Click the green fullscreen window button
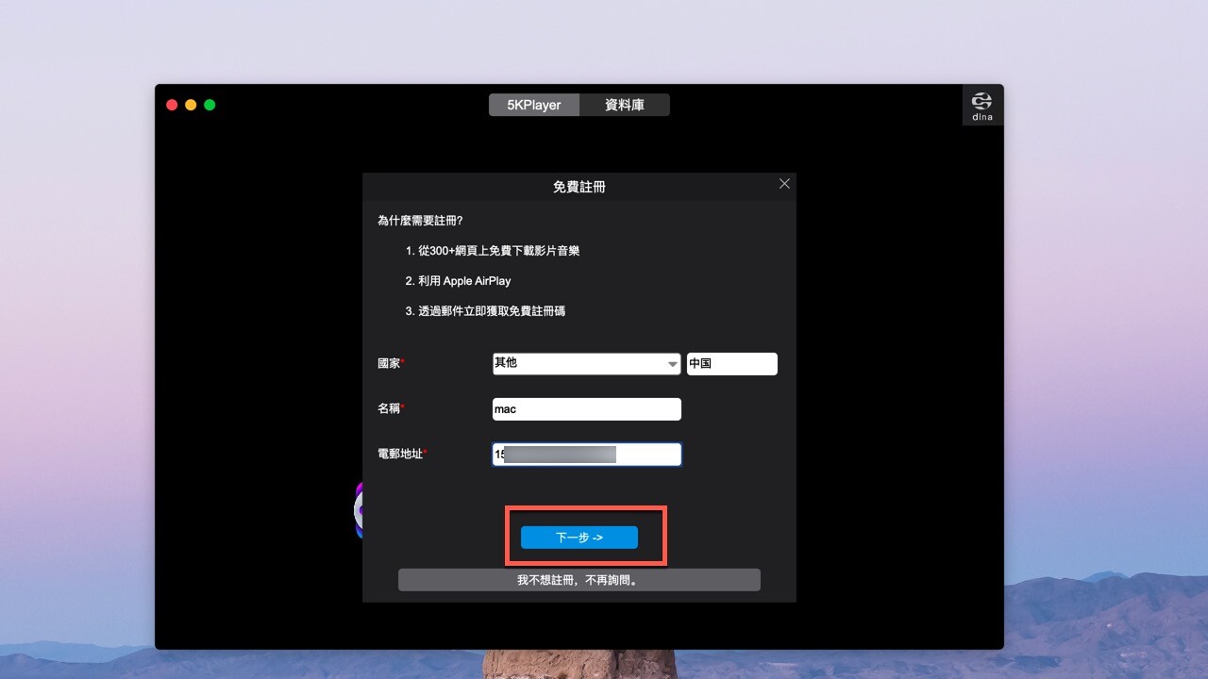 (210, 105)
